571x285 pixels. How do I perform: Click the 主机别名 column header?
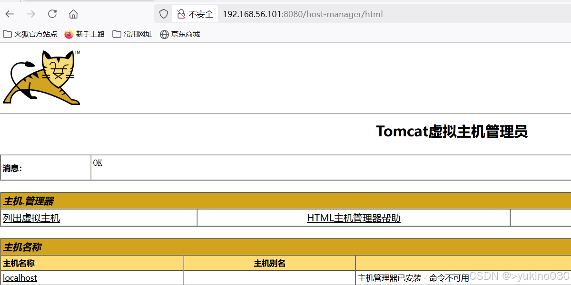(x=269, y=263)
